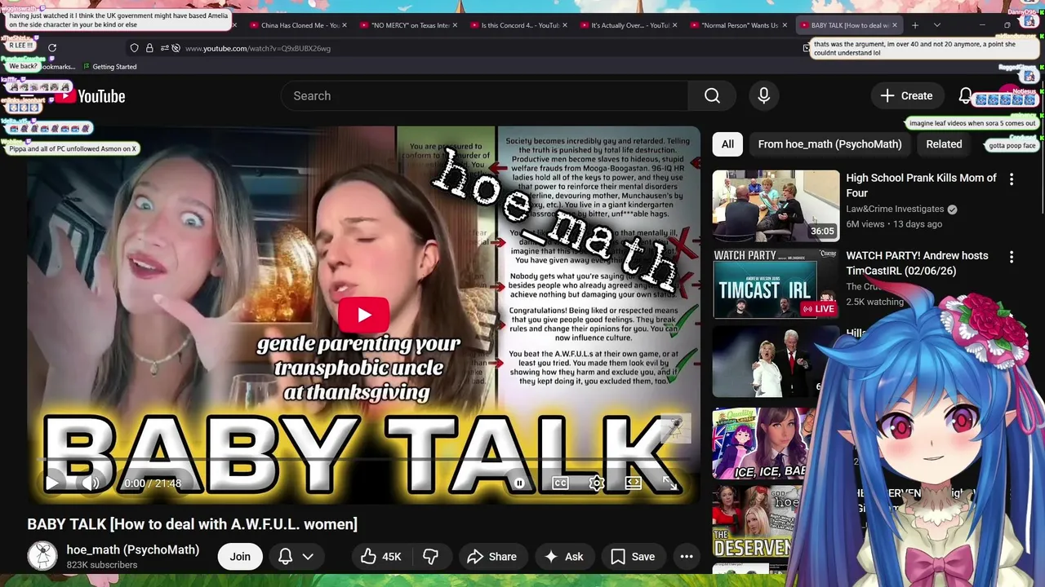Screen dimensions: 1045x587
Task: Click the YouTube logo to go home
Action: pyautogui.click(x=90, y=96)
